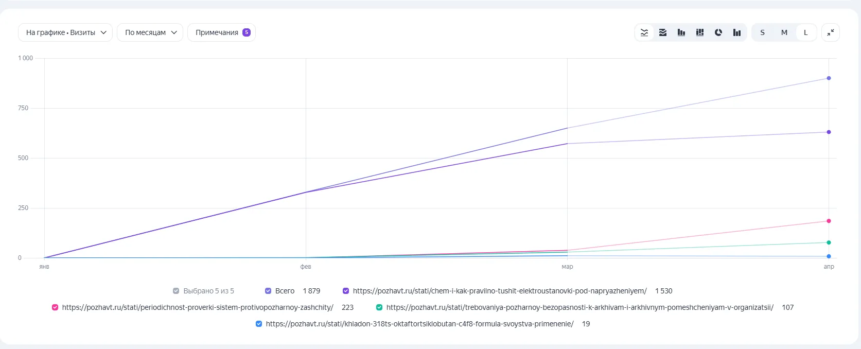This screenshot has height=349, width=861.
Task: Set chart size to S
Action: (762, 32)
